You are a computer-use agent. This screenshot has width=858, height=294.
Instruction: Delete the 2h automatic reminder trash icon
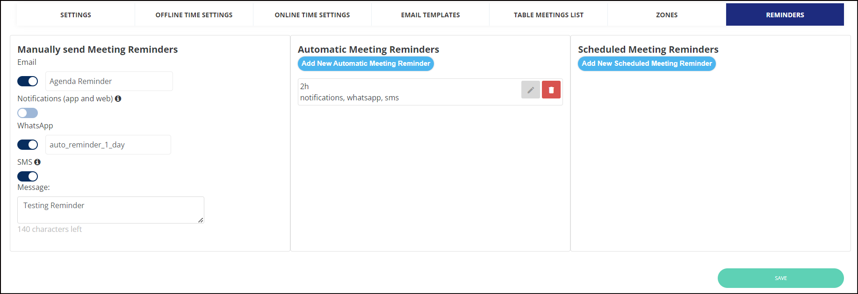coord(551,90)
